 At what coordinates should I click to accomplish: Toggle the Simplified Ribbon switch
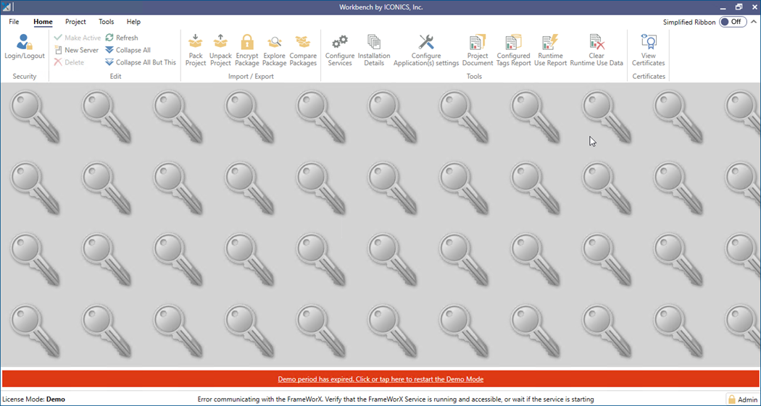[x=732, y=22]
